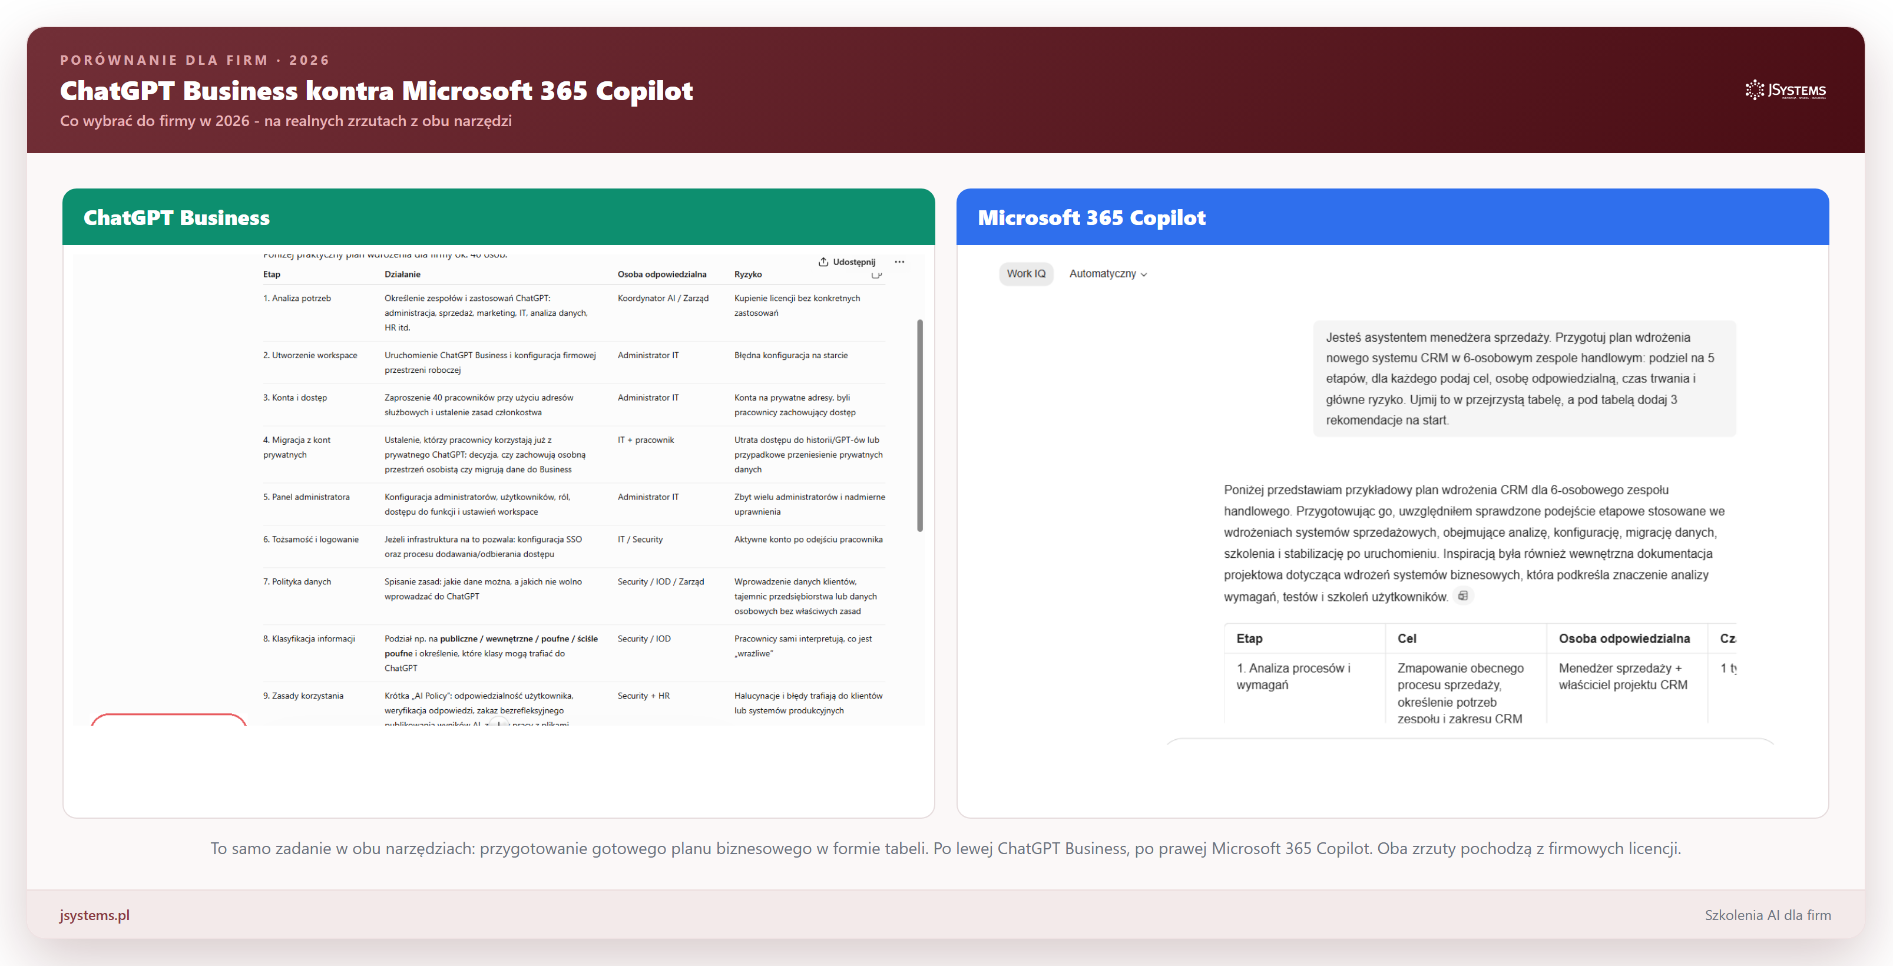Click the 'Osoba odpowiedzialna' header in ChatGPT table

pyautogui.click(x=662, y=274)
